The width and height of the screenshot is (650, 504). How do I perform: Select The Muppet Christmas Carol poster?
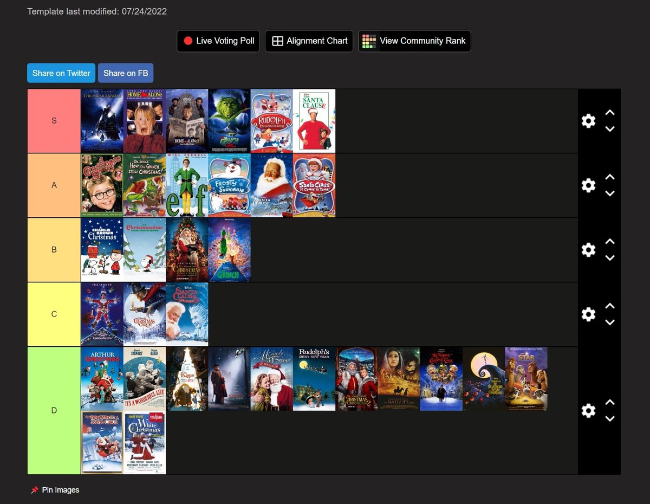(441, 379)
